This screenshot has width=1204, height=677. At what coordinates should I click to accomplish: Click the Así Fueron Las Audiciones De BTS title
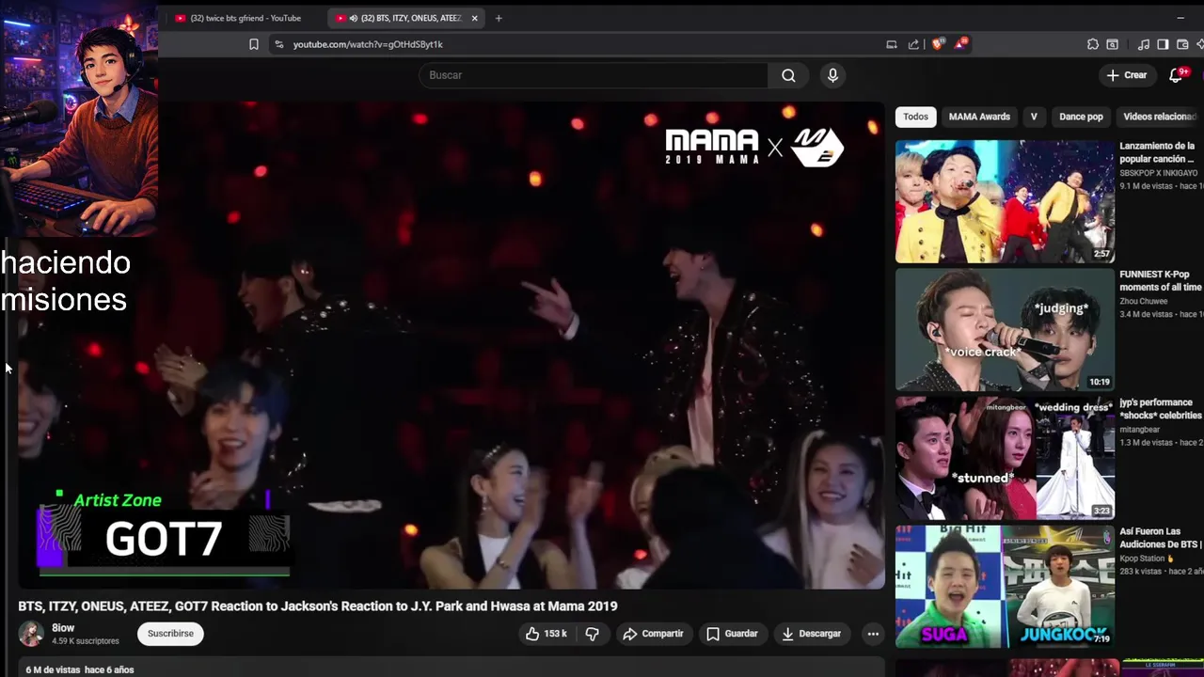[x=1161, y=537]
